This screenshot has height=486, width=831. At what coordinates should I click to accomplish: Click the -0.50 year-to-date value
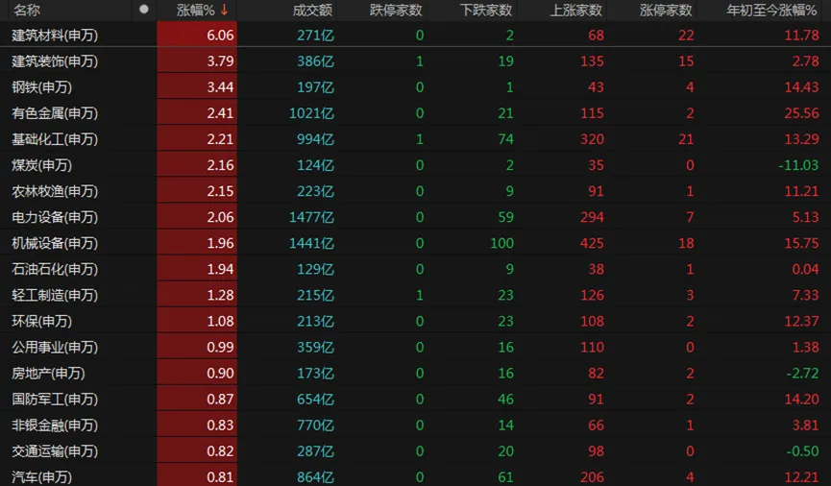pyautogui.click(x=802, y=450)
